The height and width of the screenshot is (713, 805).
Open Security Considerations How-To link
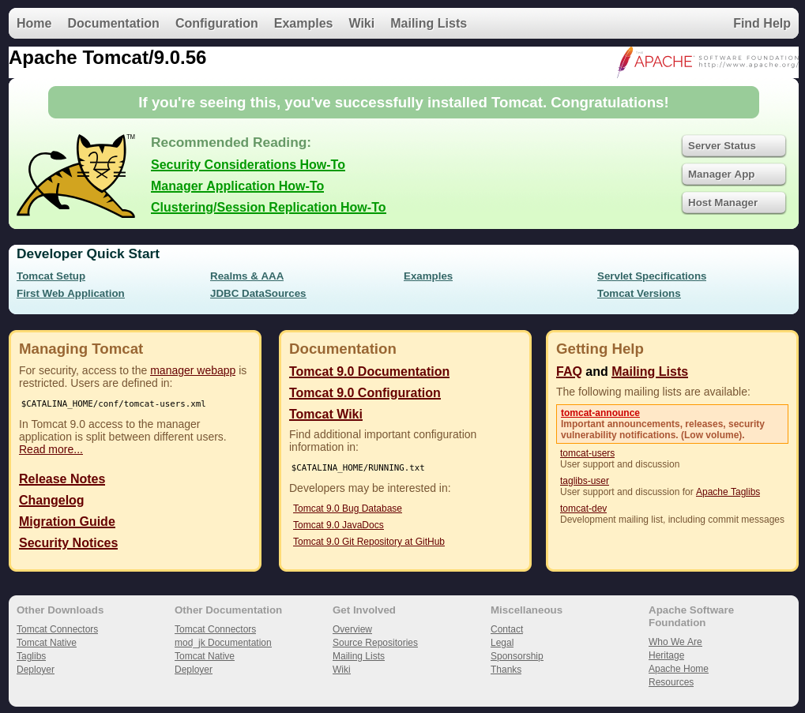(248, 165)
